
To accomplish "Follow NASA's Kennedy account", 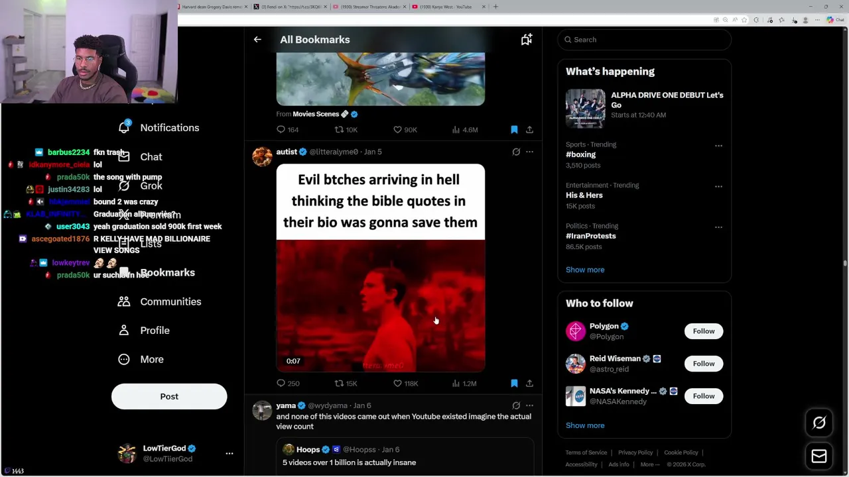I will pos(704,396).
